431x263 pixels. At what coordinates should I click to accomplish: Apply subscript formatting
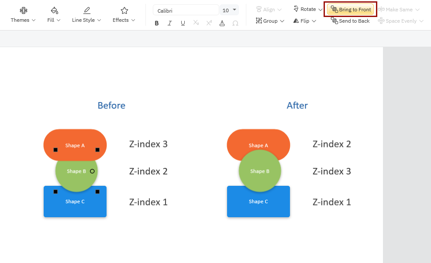tap(196, 23)
